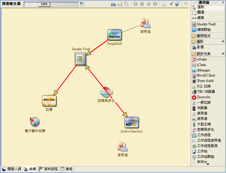Pin the Shapes (圖形) drawer

pos(223,42)
